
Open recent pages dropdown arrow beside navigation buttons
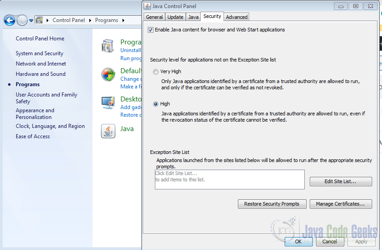tap(31, 21)
